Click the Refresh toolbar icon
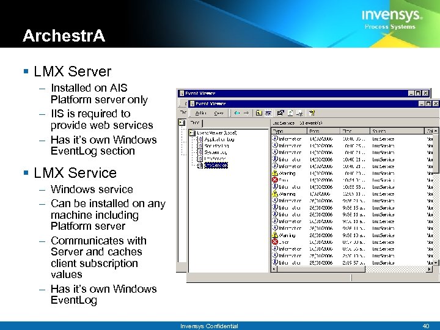Image resolution: width=440 pixels, height=330 pixels. tap(290, 113)
